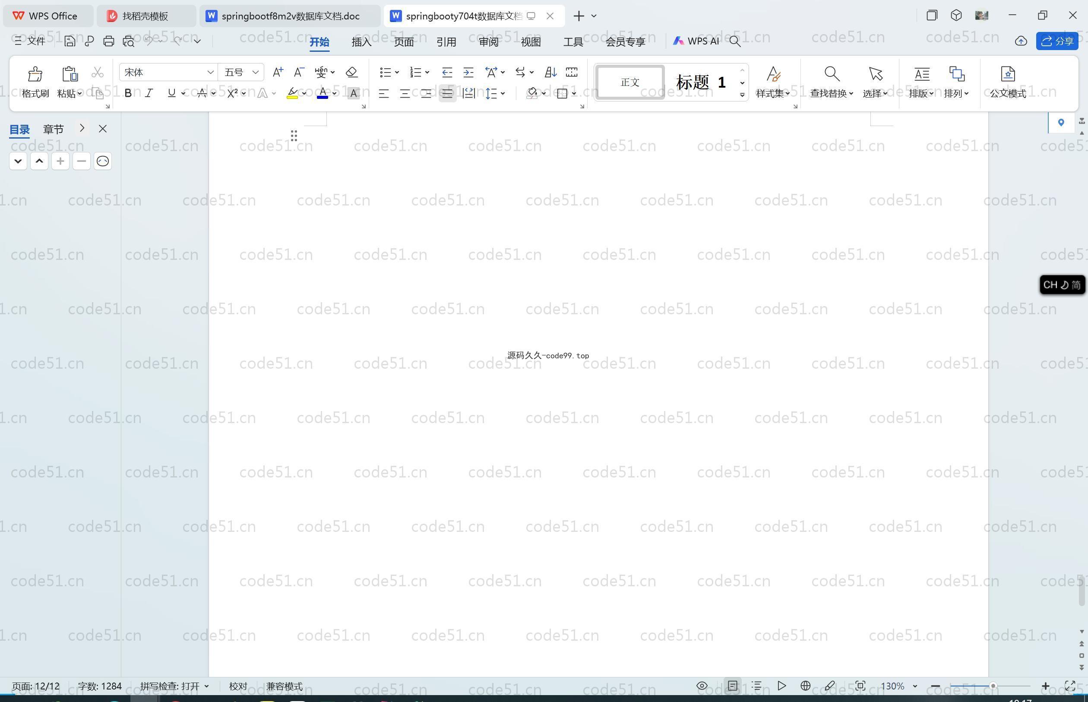Image resolution: width=1088 pixels, height=702 pixels.
Task: Select Justify paragraph alignment
Action: 447,93
